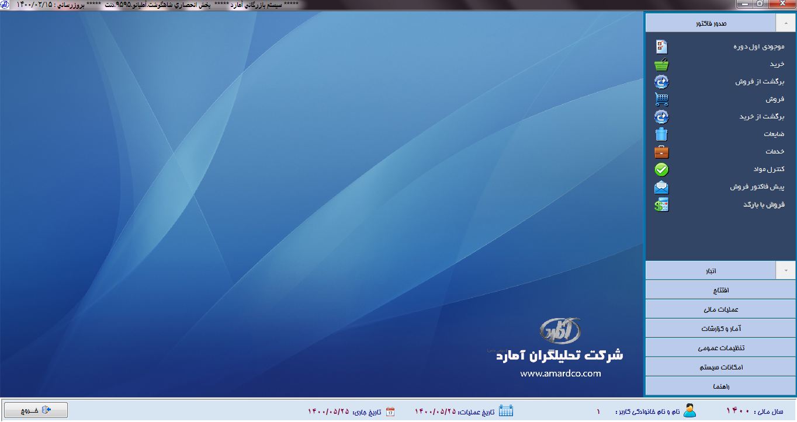Click the تاریخ عملیات blue calendar icon

tap(506, 411)
